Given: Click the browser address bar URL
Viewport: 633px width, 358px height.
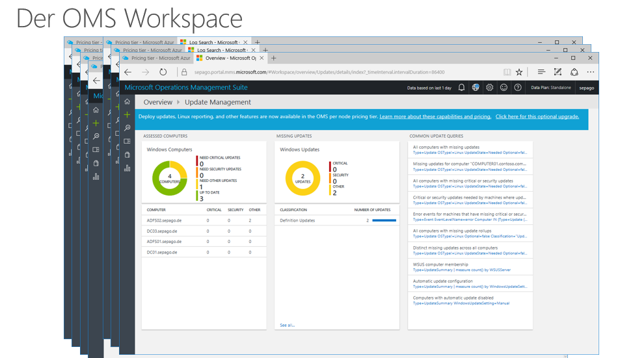Looking at the screenshot, I should 319,72.
